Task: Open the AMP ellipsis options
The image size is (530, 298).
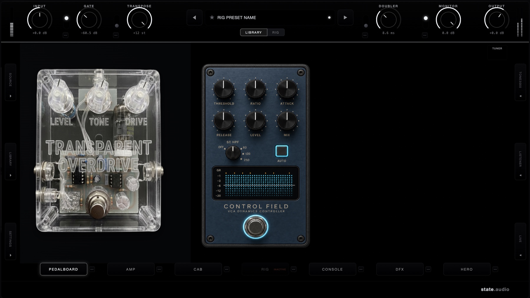Action: click(159, 269)
